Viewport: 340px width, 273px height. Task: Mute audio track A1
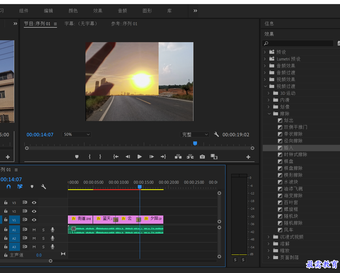(x=34, y=230)
